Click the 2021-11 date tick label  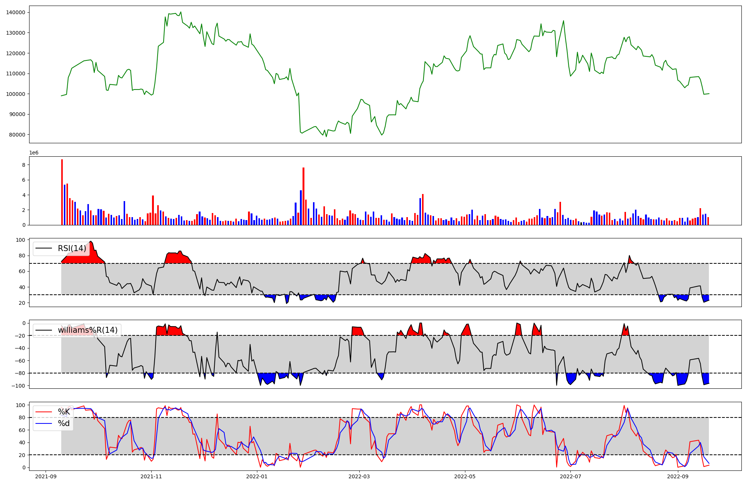[152, 476]
